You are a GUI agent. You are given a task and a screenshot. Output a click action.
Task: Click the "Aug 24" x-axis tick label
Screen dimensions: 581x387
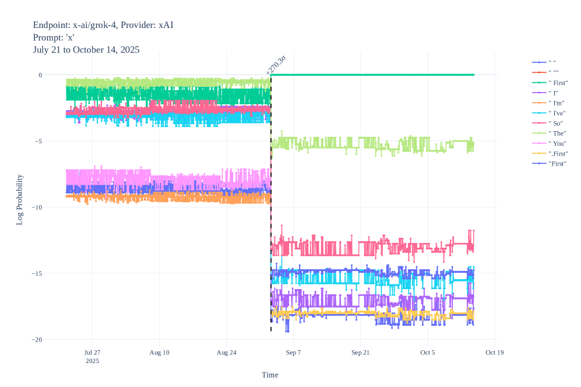[x=226, y=353]
